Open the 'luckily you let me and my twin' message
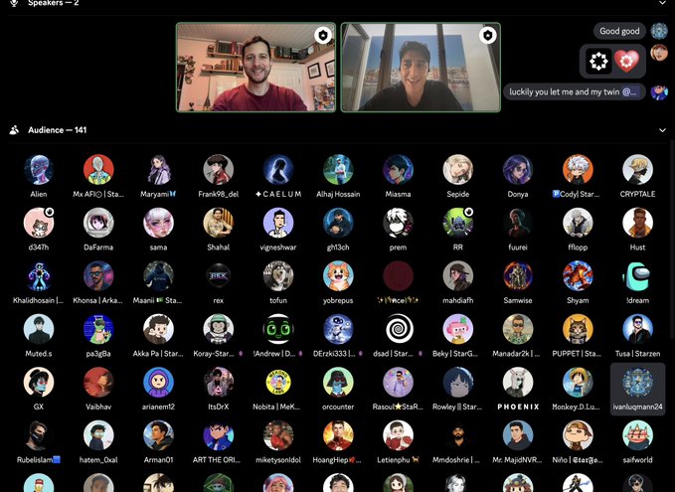This screenshot has height=492, width=675. [574, 91]
